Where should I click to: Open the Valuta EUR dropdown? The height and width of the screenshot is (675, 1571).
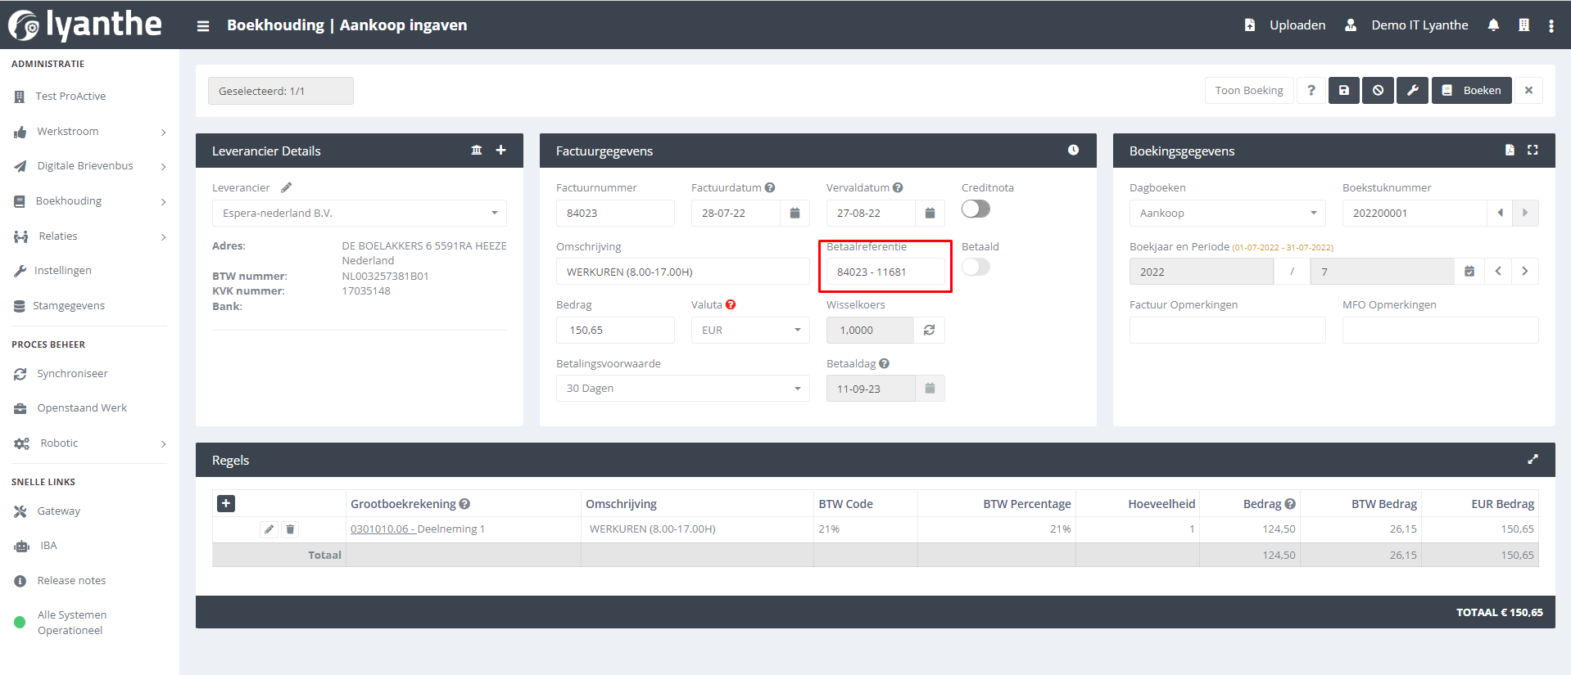point(749,331)
